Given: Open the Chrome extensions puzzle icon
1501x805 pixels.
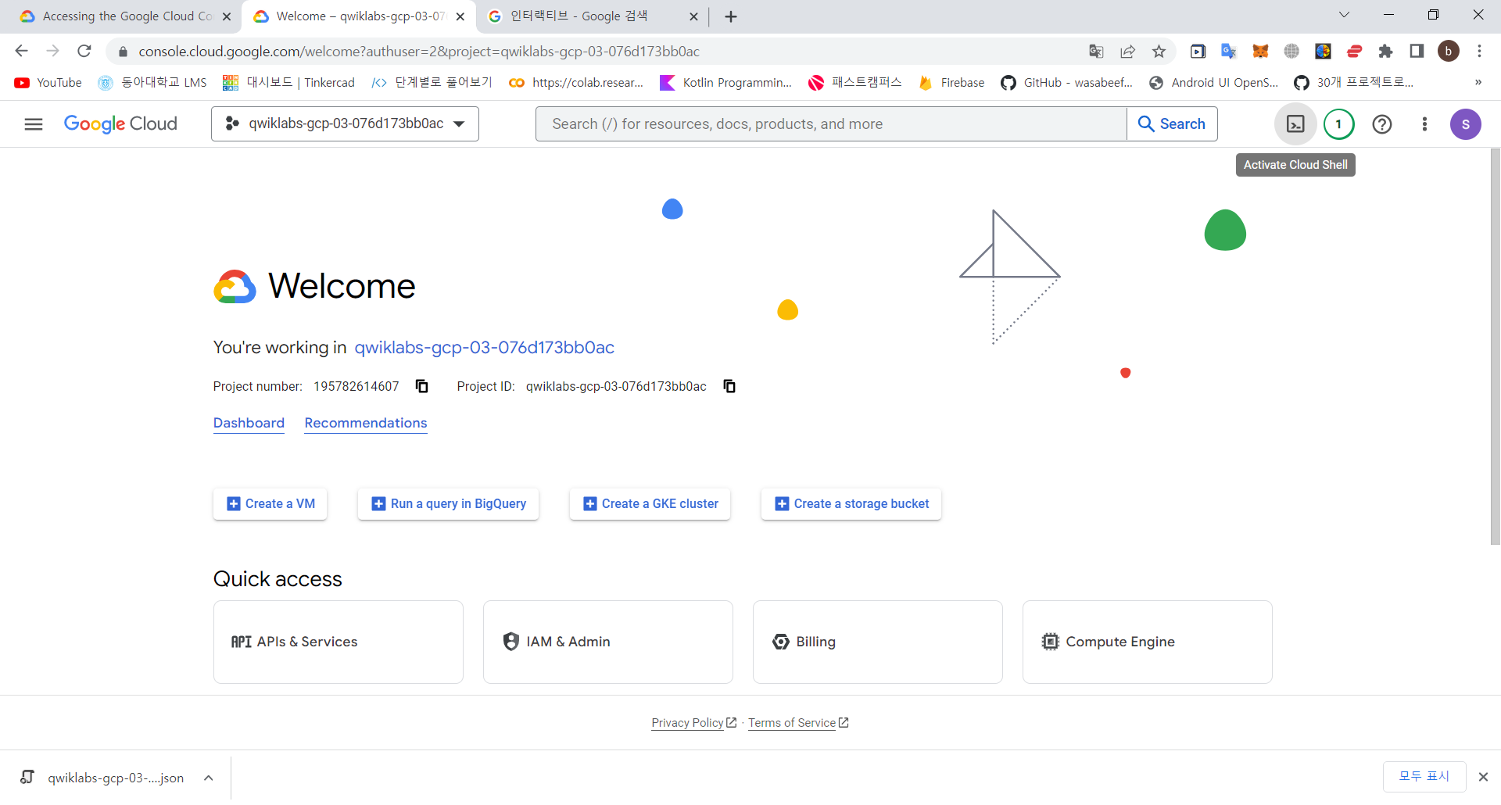Looking at the screenshot, I should 1385,52.
